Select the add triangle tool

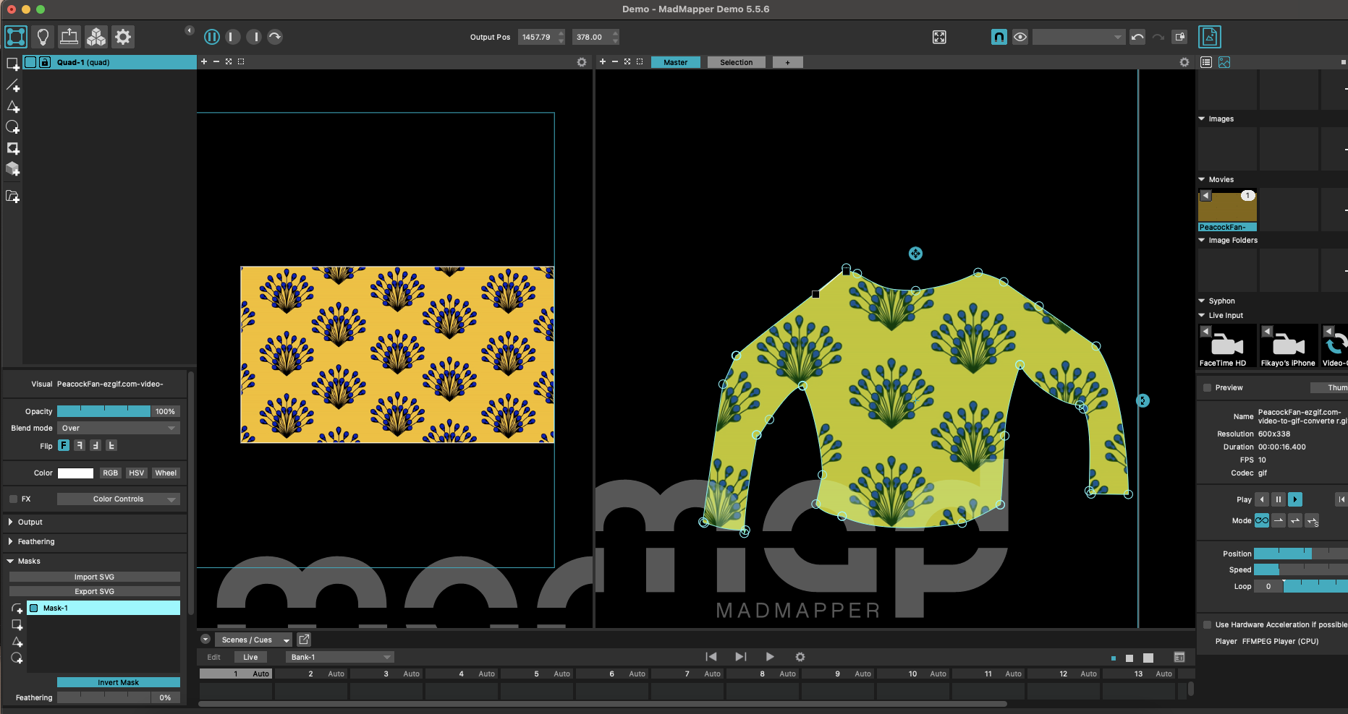tap(13, 107)
